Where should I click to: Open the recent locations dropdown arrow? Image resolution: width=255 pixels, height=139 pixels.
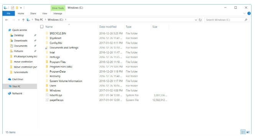[x=19, y=20]
